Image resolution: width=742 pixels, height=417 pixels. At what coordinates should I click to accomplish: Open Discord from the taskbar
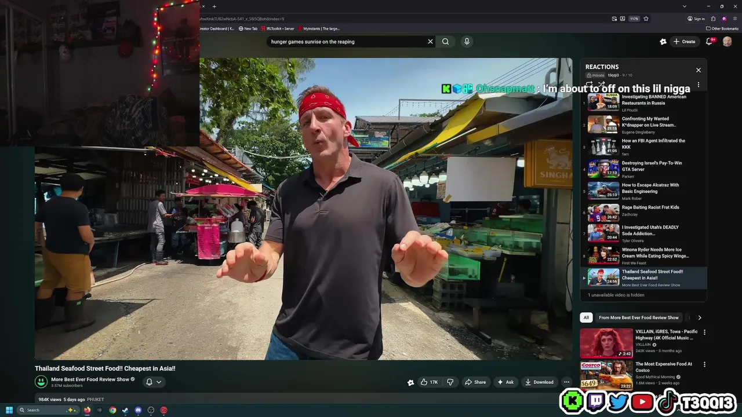click(x=138, y=410)
